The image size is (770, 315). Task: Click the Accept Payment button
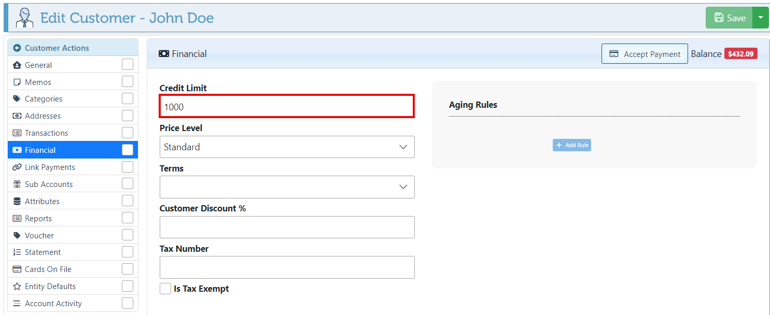point(645,54)
